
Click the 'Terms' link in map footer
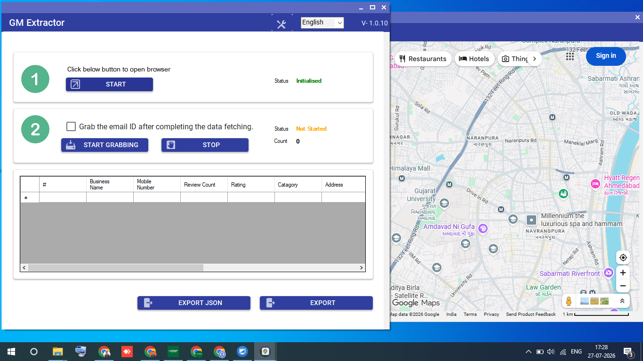point(470,314)
